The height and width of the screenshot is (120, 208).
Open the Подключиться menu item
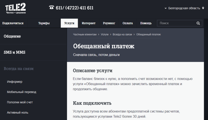click(x=13, y=23)
